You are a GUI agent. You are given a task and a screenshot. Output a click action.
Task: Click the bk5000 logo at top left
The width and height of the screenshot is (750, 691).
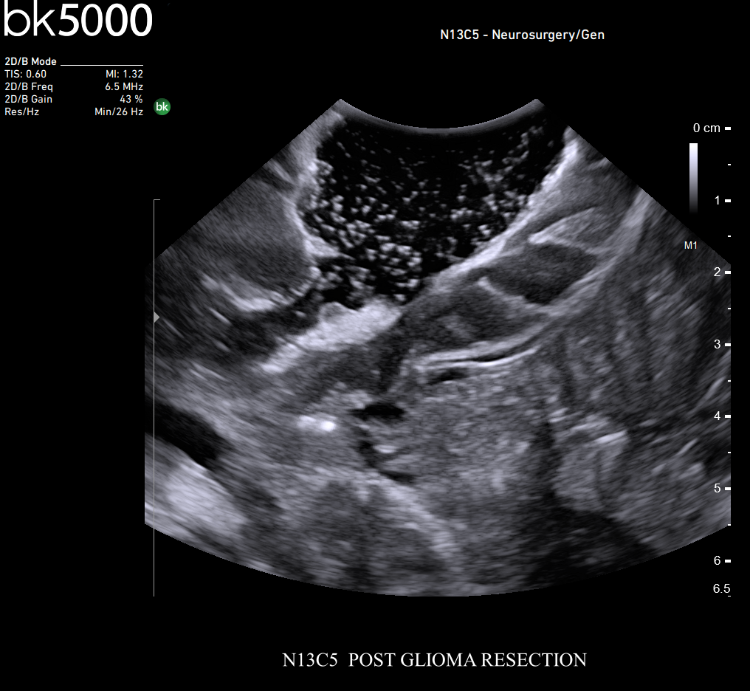78,21
